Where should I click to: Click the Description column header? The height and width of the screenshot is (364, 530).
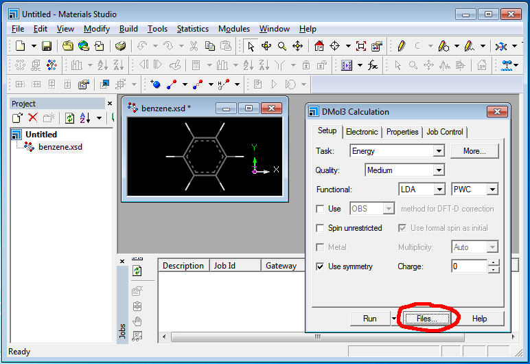(183, 266)
